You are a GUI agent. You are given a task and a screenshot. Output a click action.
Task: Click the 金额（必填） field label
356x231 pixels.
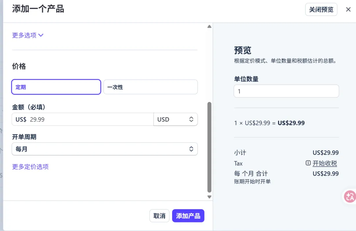click(x=29, y=107)
